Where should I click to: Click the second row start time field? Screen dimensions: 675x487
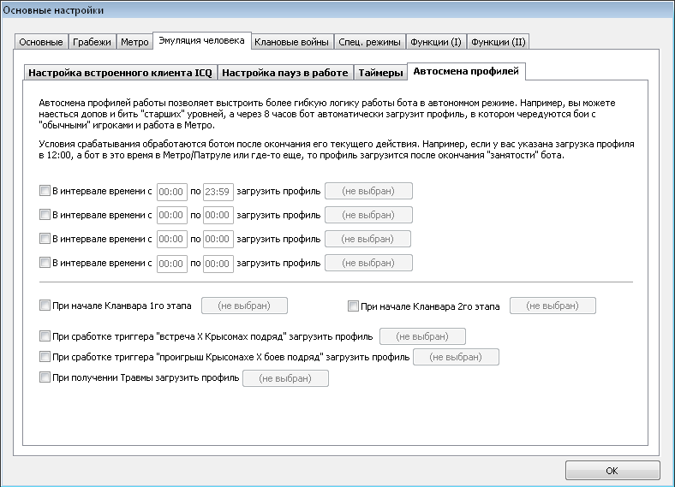[x=172, y=215]
